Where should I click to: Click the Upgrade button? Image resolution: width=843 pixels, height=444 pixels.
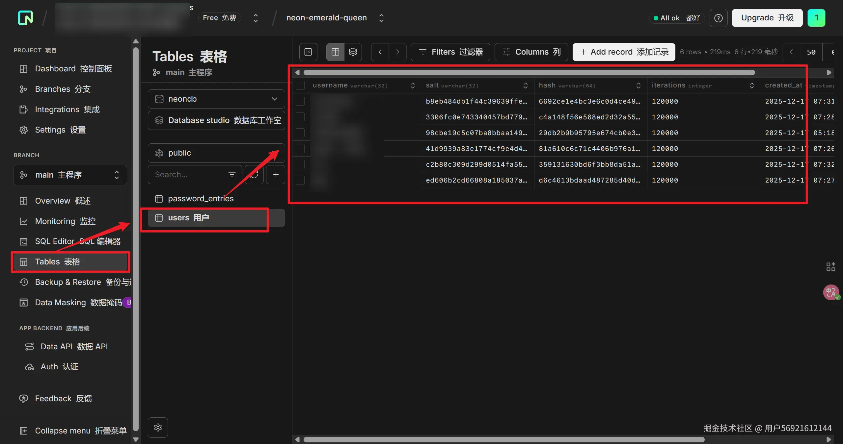(x=767, y=18)
